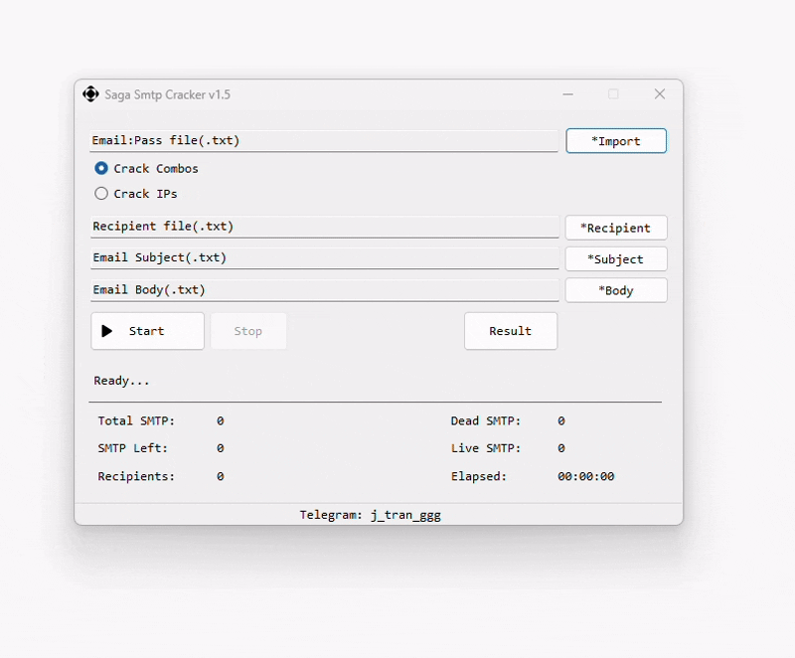
Task: Click the play icon on Start button
Action: [x=107, y=331]
